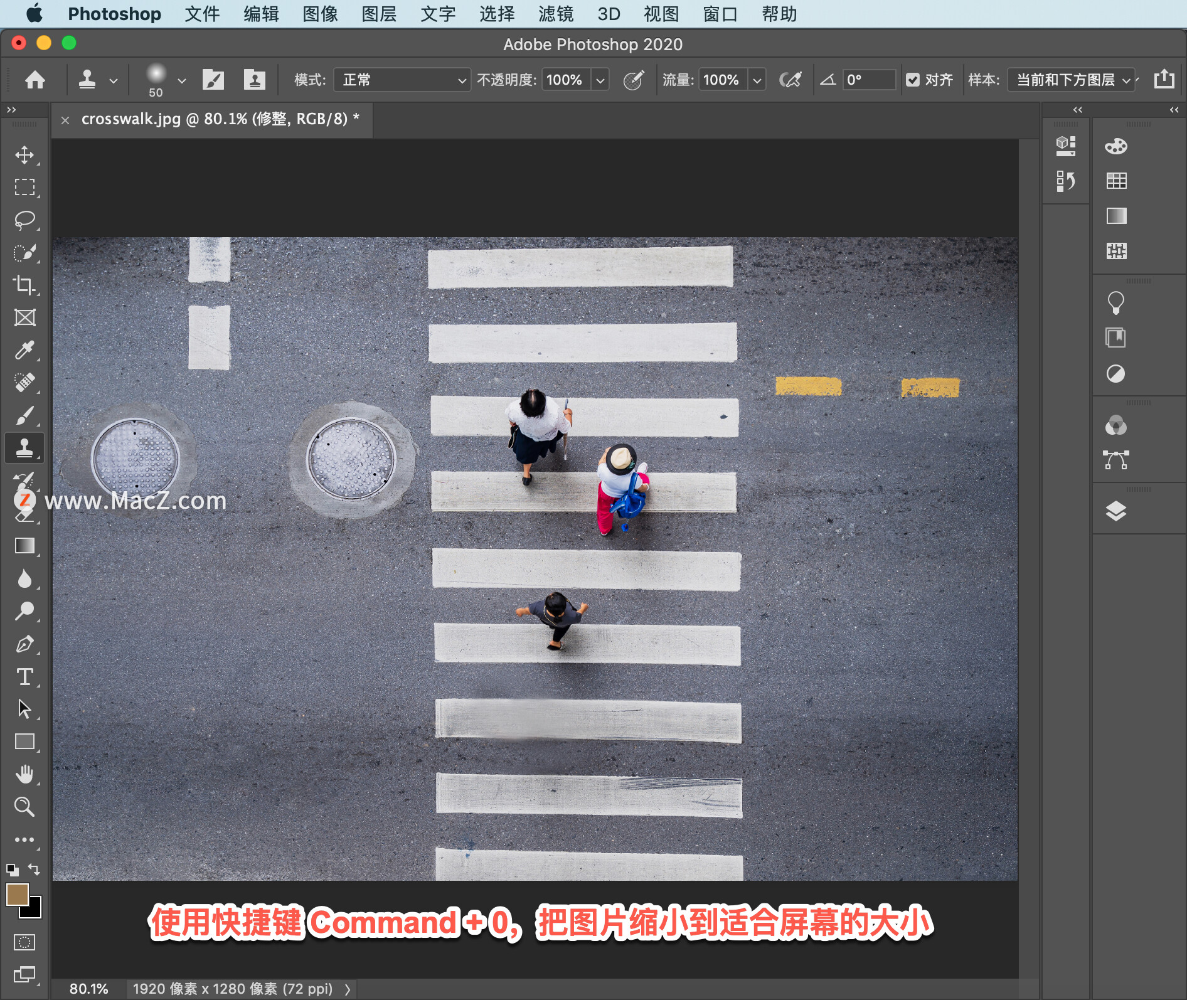Open the 图像 menu
The height and width of the screenshot is (1000, 1187).
(320, 14)
